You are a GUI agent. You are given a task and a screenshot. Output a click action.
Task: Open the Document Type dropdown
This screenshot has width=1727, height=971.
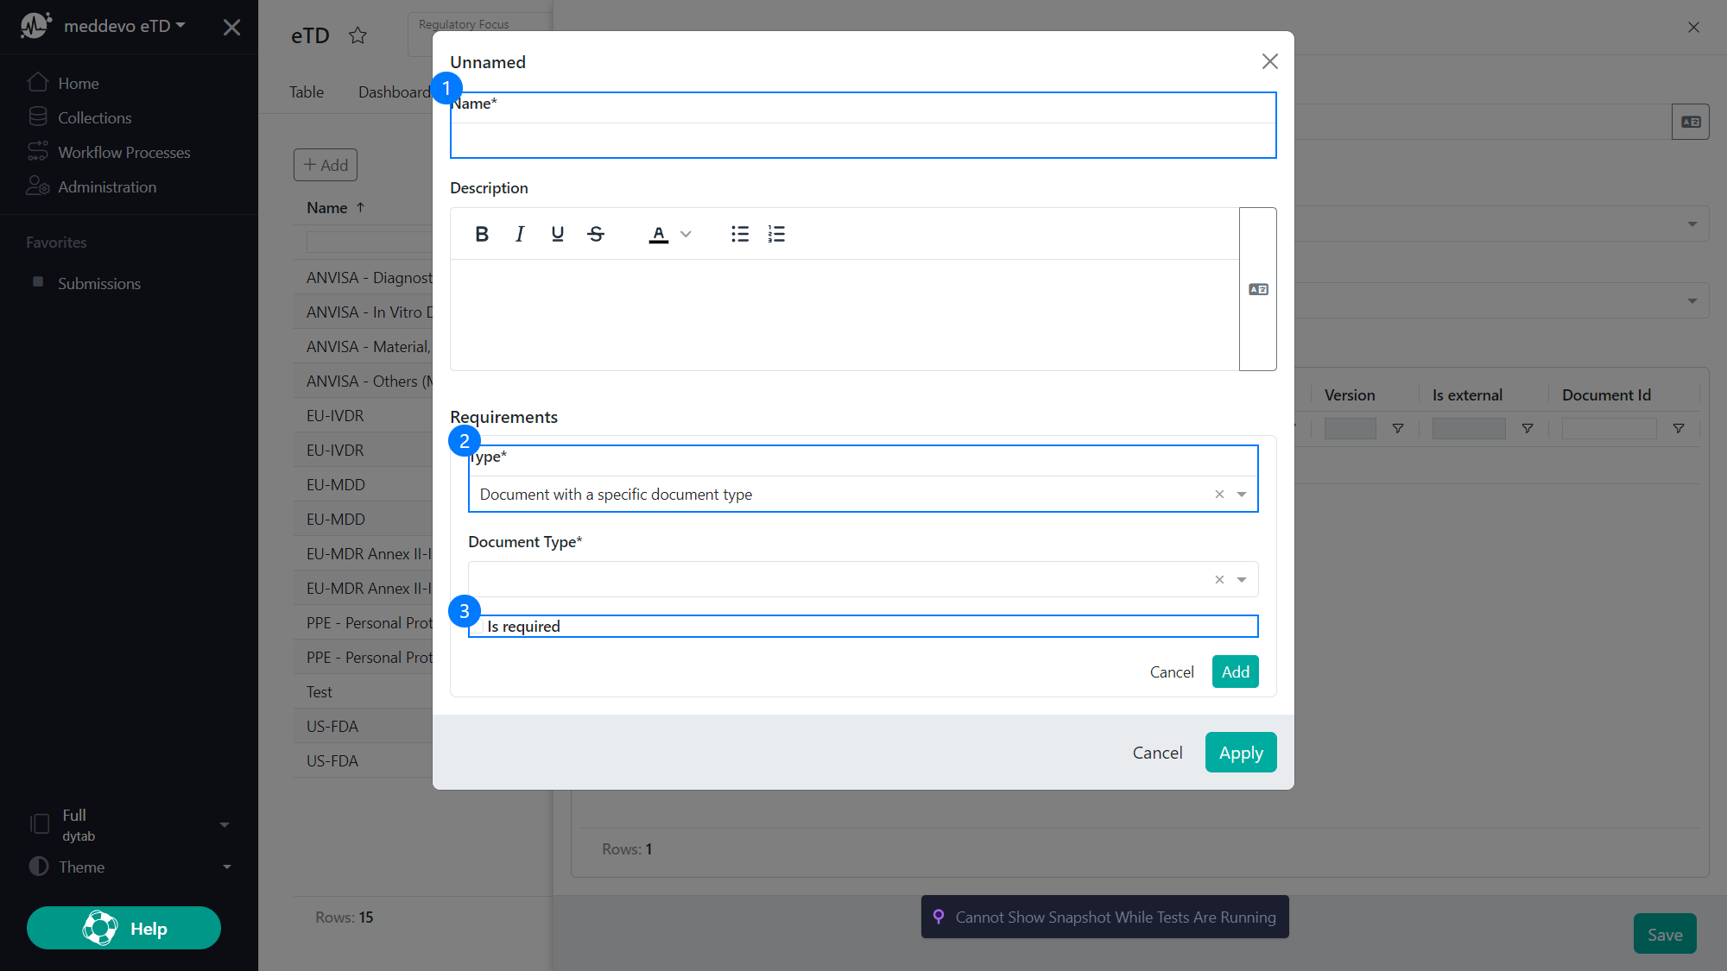click(x=1243, y=579)
